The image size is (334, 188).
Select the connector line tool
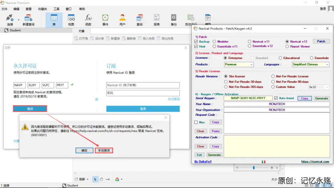[x=108, y=179]
